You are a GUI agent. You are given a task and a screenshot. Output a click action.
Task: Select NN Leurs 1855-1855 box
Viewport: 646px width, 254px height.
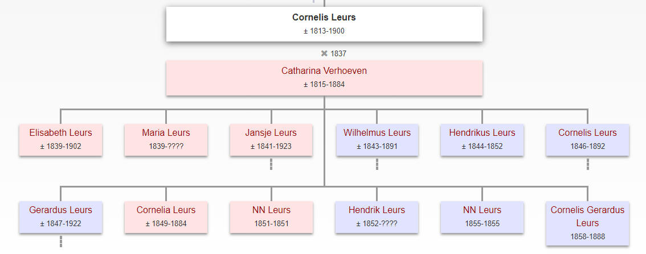482,217
